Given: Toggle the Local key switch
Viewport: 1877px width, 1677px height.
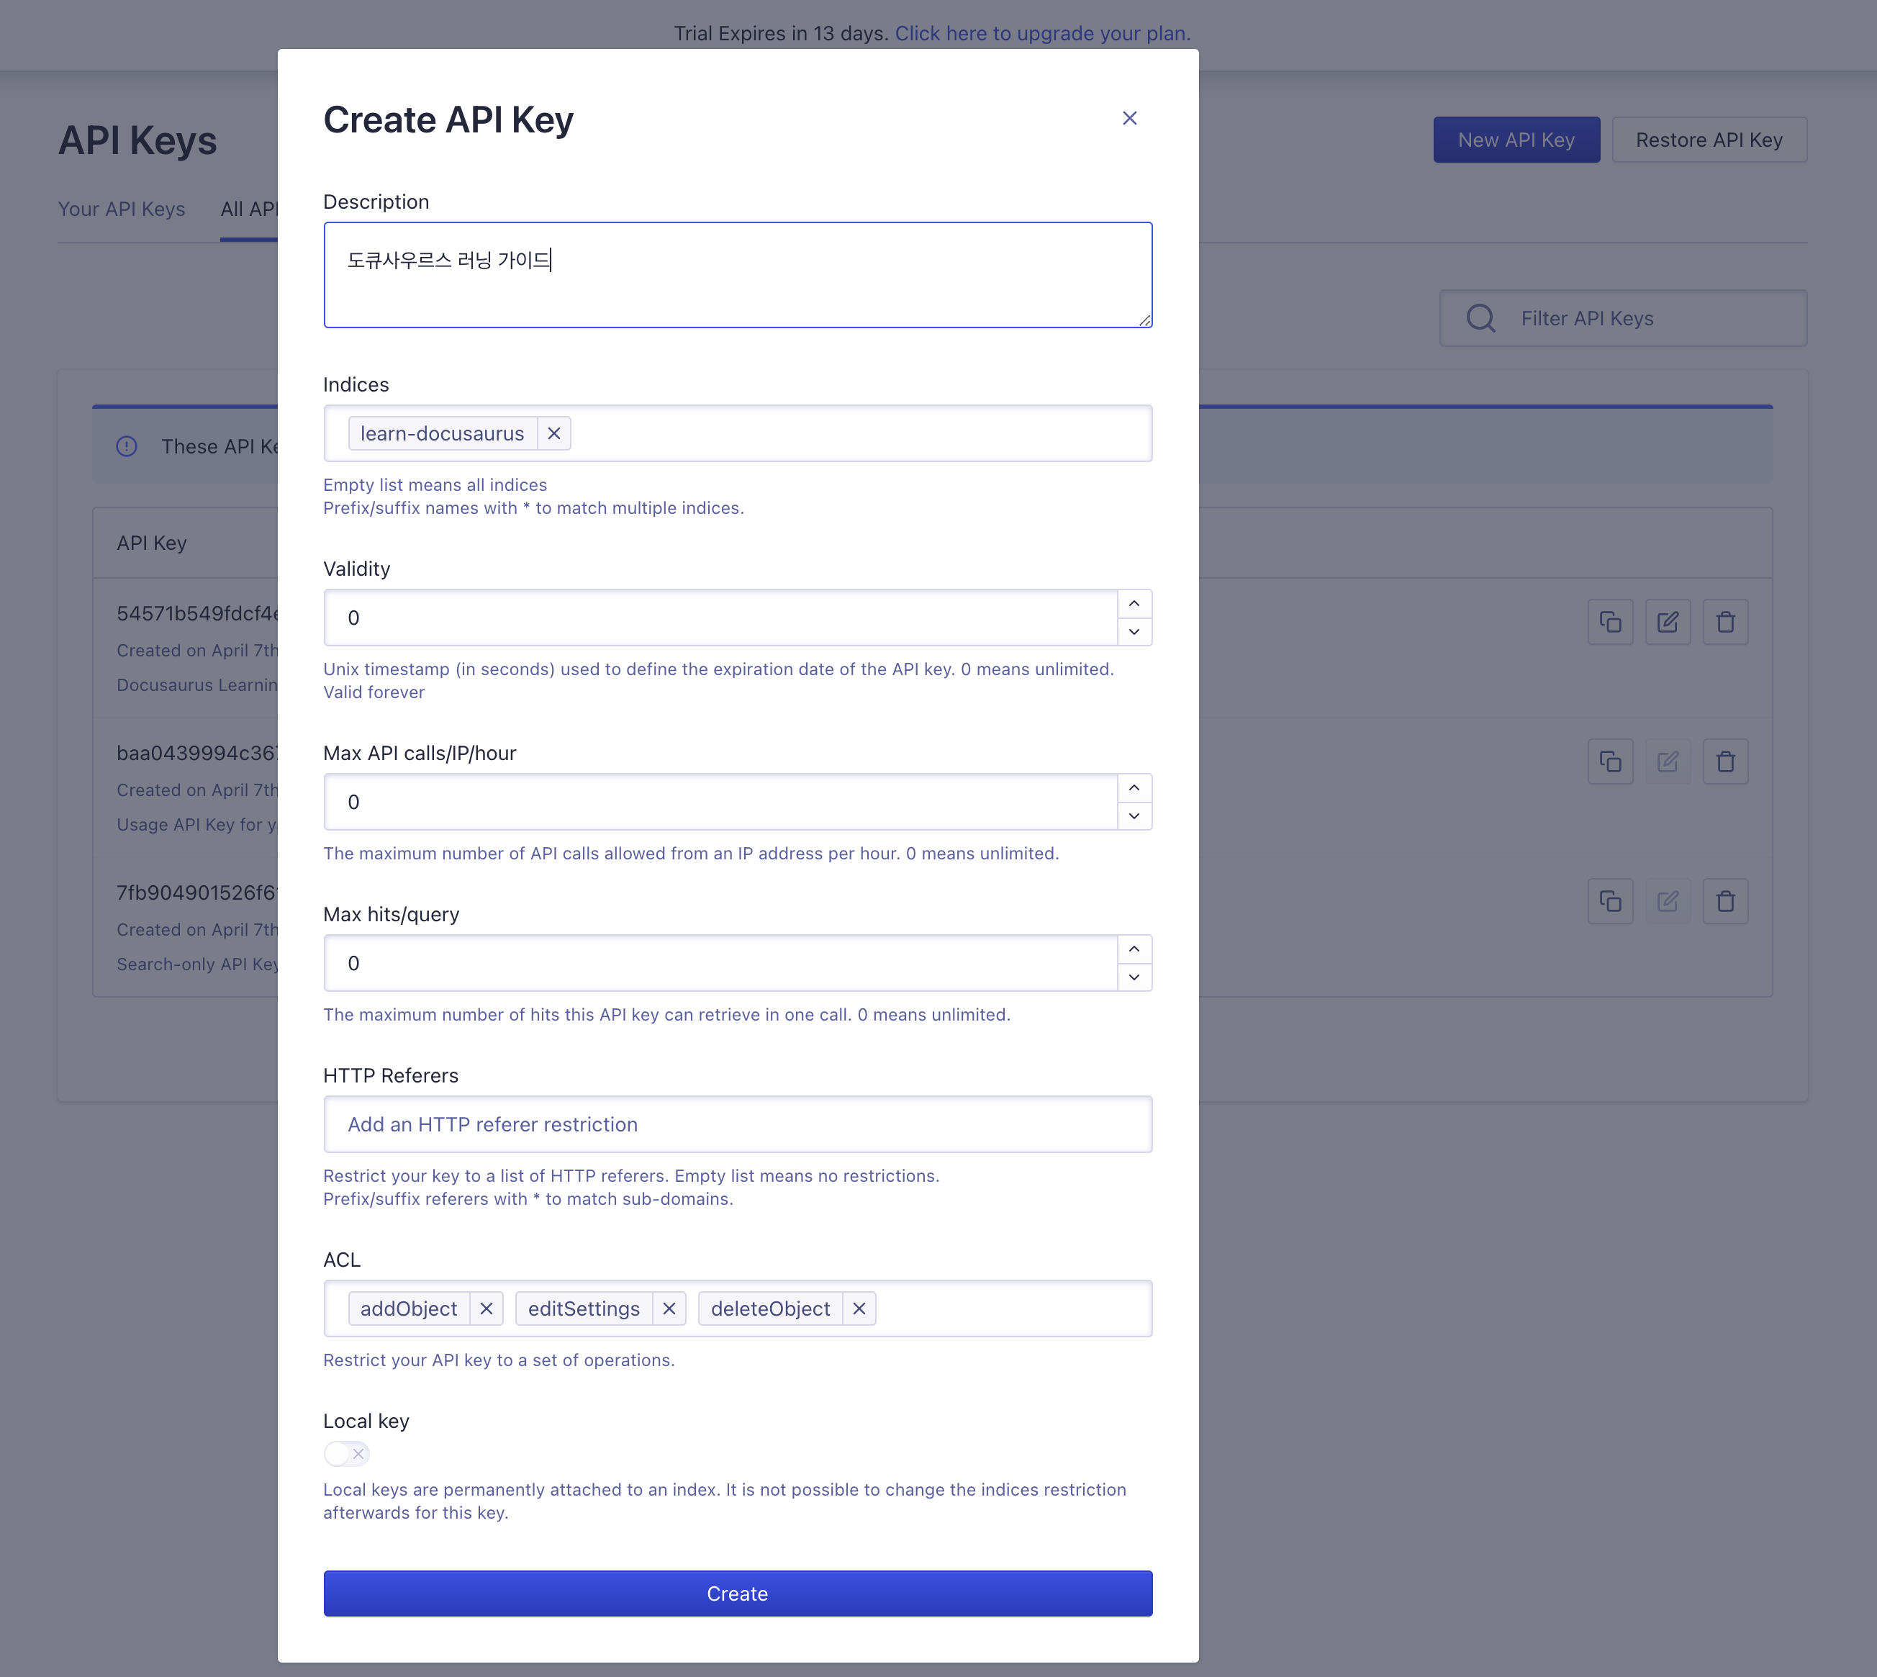Looking at the screenshot, I should pos(346,1453).
